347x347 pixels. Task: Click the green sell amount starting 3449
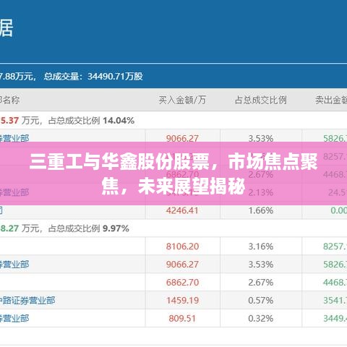coord(335,318)
